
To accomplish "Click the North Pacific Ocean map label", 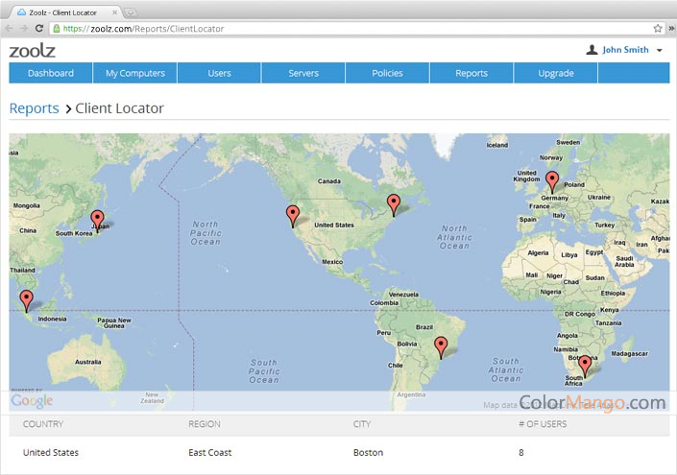I will pos(206,233).
